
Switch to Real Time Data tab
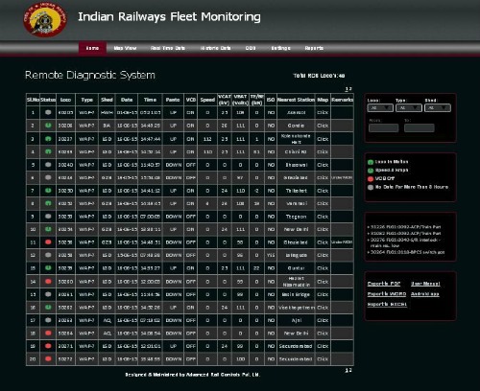168,48
